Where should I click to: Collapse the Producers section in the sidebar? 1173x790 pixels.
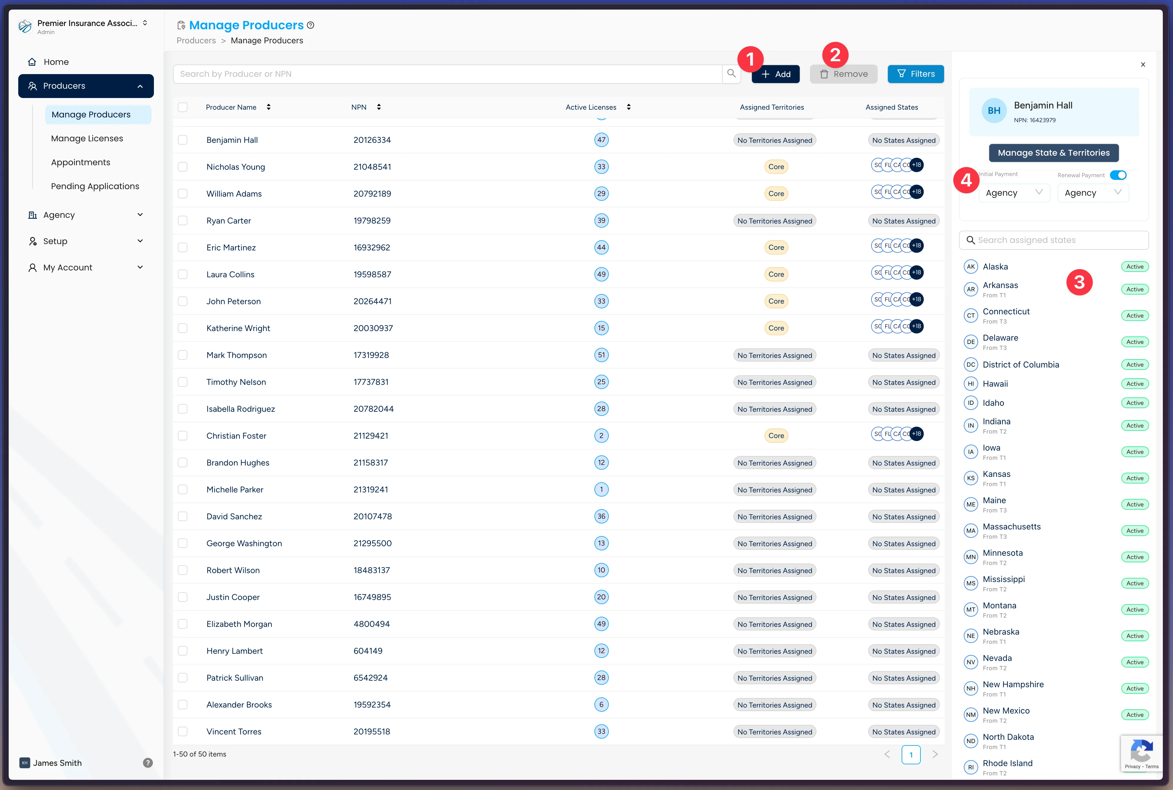tap(140, 86)
